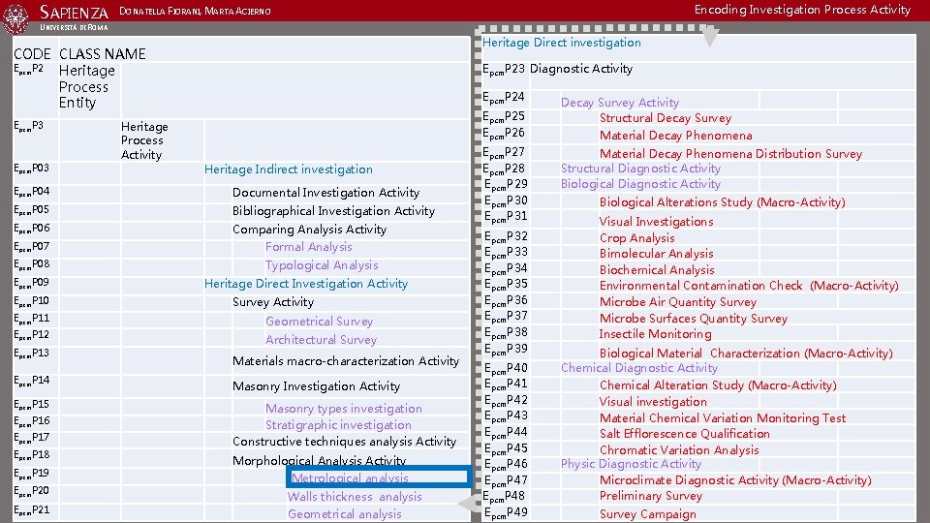Click 'Structural Decay Survey' entry

(x=666, y=118)
